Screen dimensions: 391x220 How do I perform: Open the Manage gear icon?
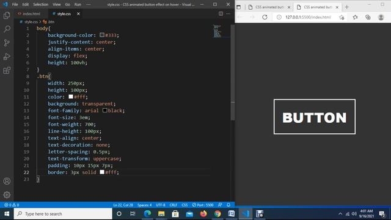(x=7, y=194)
